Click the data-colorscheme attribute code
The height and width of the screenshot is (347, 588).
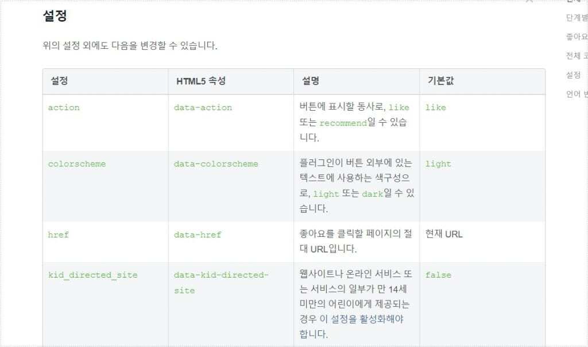click(x=216, y=164)
